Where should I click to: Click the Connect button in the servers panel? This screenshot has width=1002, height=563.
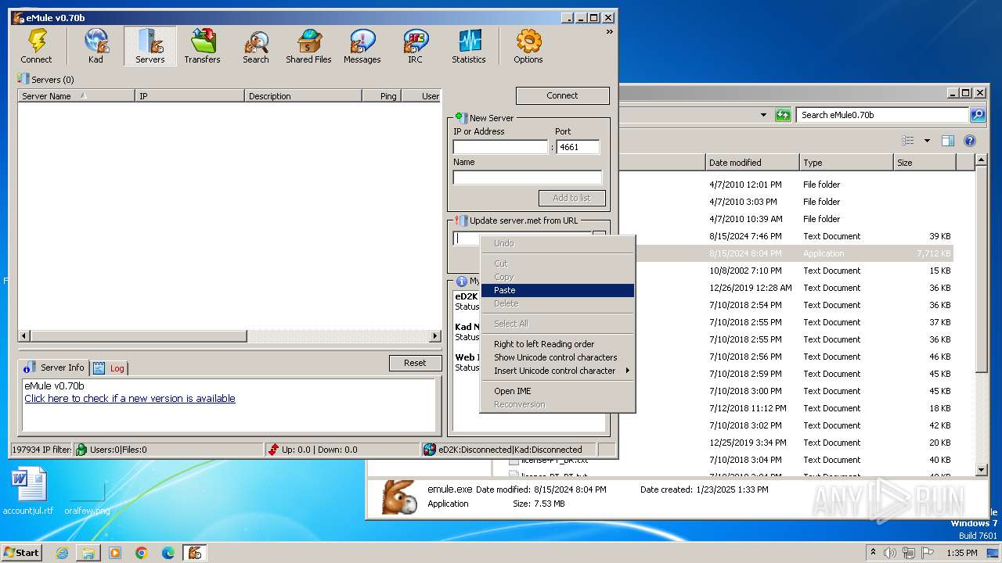[562, 95]
